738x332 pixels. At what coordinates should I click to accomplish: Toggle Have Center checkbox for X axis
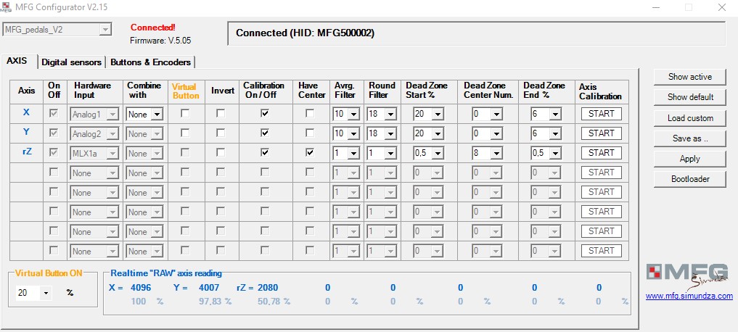310,114
